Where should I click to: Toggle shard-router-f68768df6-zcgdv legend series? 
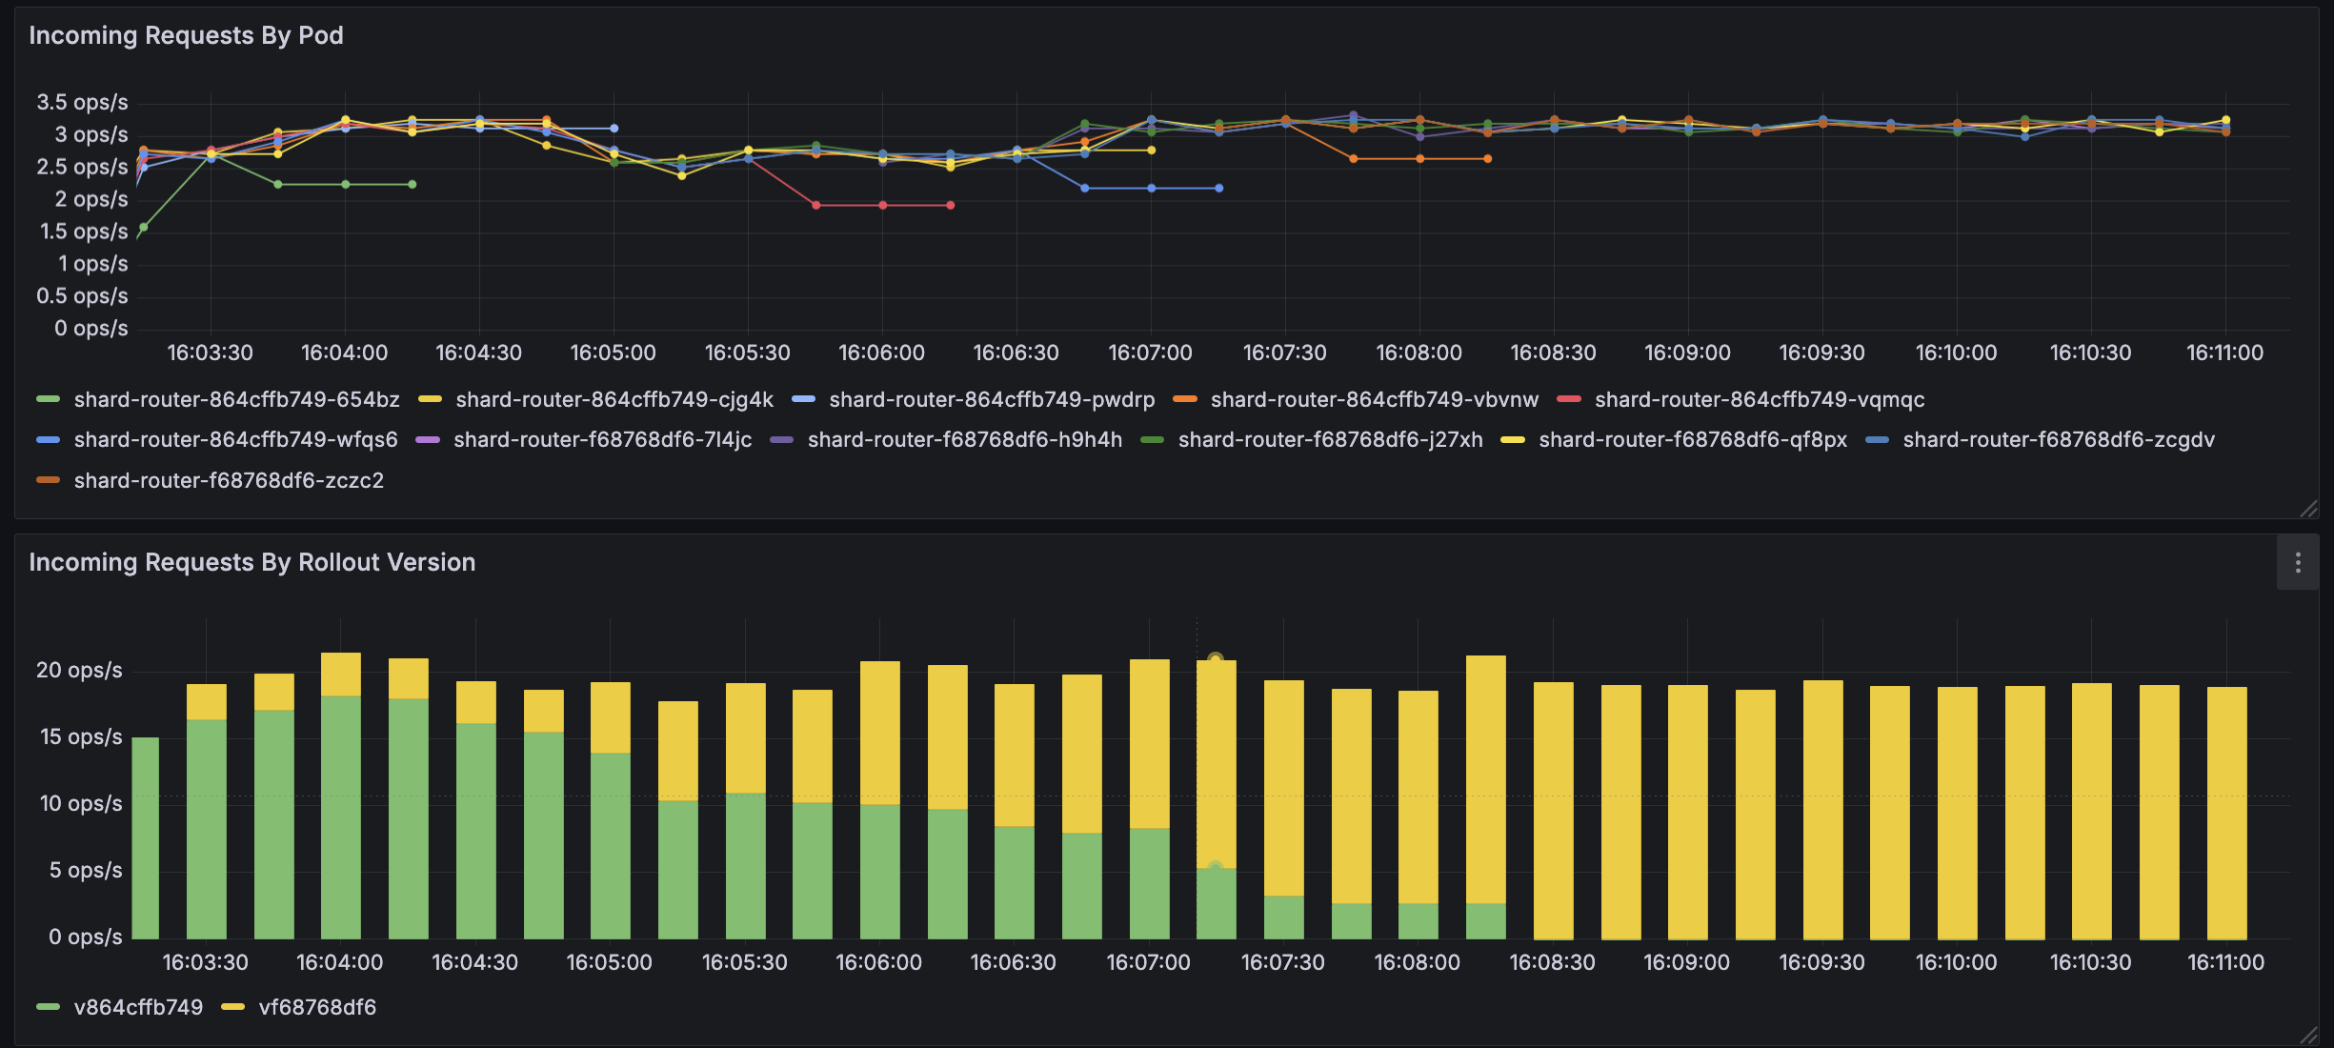pos(2058,440)
